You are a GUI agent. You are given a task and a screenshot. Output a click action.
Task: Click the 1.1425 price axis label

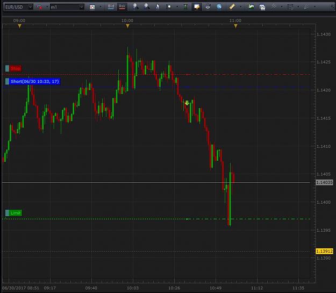(x=324, y=62)
